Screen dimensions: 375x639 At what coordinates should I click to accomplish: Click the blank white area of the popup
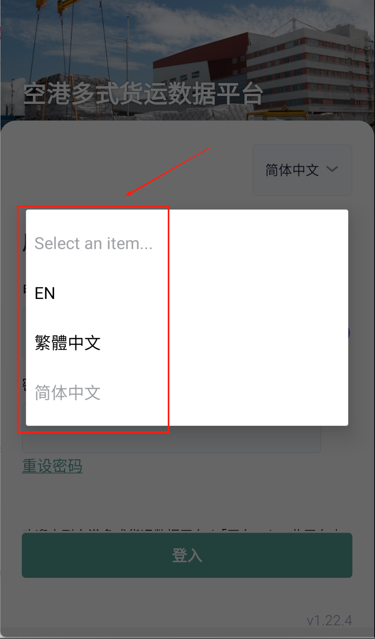point(258,317)
